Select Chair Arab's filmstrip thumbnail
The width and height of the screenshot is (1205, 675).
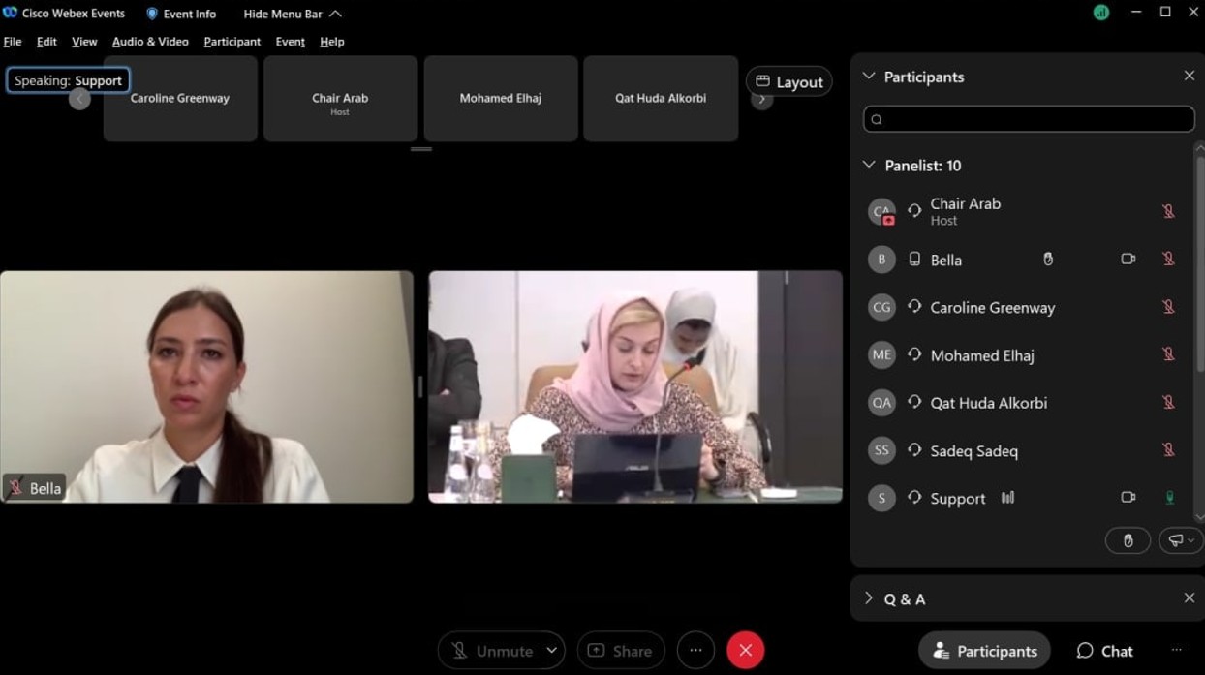coord(340,99)
